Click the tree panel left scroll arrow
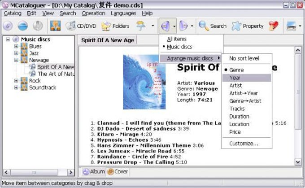Image resolution: width=305 pixels, height=188 pixels. pyautogui.click(x=6, y=172)
